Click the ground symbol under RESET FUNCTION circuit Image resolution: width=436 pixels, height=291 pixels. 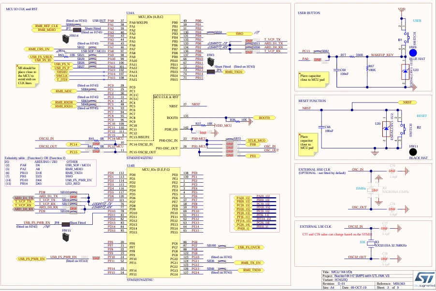(x=375, y=152)
